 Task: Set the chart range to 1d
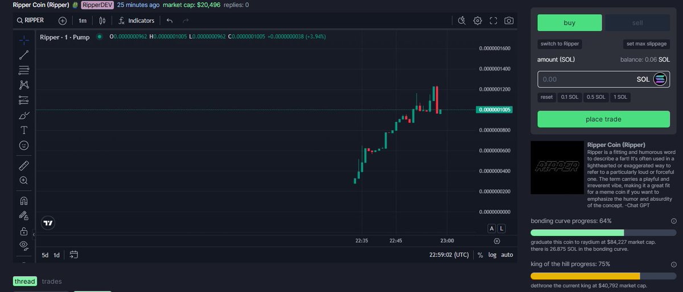point(57,255)
